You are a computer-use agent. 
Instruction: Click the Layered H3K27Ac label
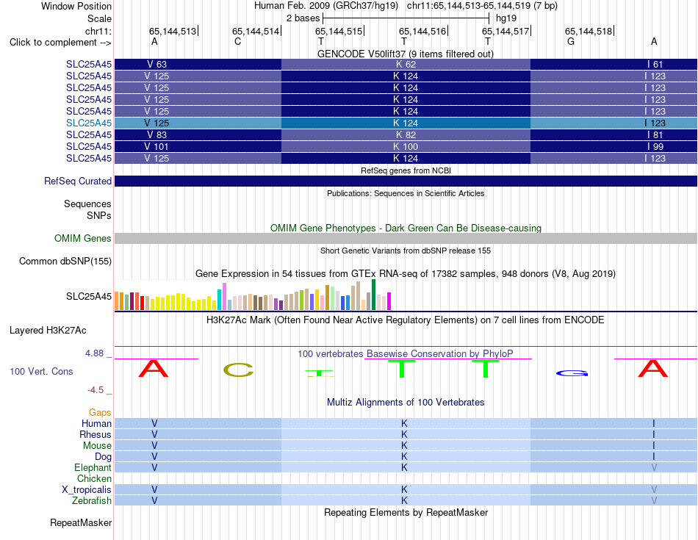(48, 331)
